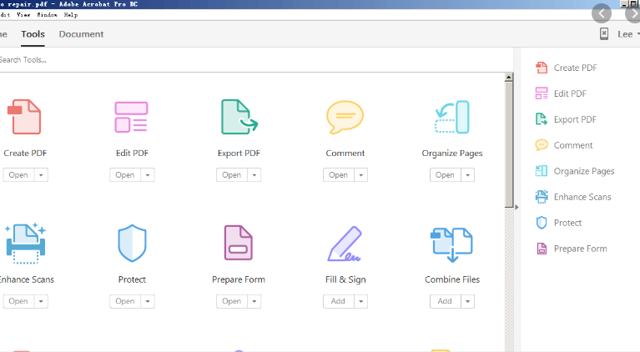Select the Export PDF tool icon in main grid
The image size is (640, 352).
[x=239, y=117]
